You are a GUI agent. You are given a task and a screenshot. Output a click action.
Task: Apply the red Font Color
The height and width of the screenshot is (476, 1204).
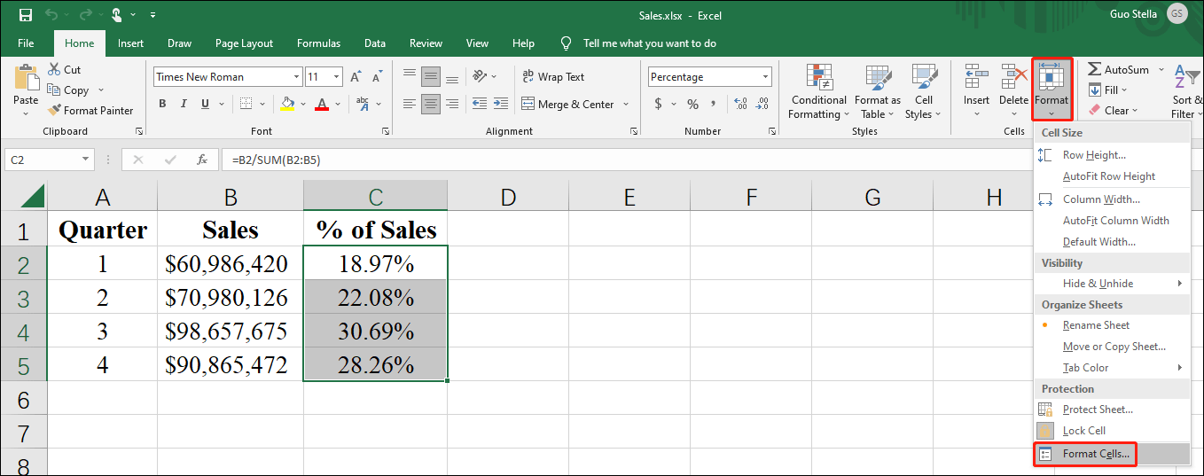click(x=322, y=104)
